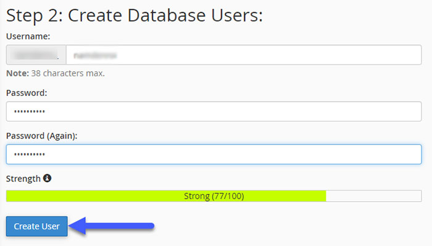Click the Create User button

point(36,226)
